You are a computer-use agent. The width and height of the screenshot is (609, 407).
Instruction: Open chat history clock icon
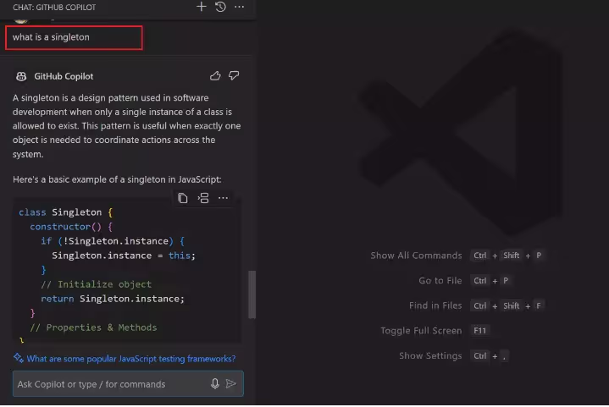[220, 7]
